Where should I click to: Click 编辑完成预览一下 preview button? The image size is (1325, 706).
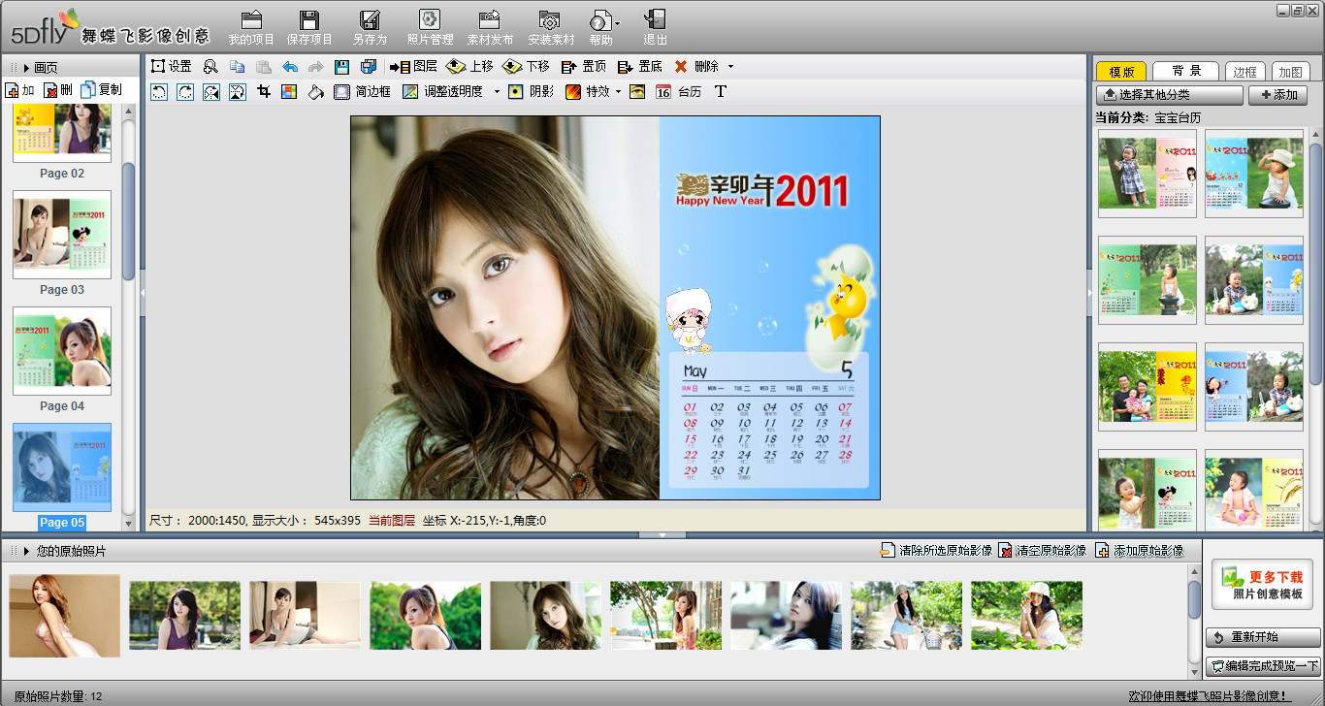[x=1263, y=666]
